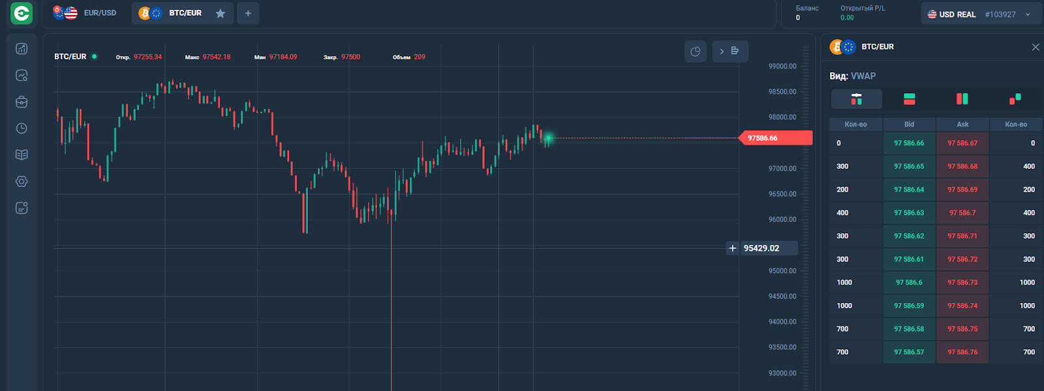The height and width of the screenshot is (391, 1044).
Task: Click the green platform logo
Action: pyautogui.click(x=22, y=14)
